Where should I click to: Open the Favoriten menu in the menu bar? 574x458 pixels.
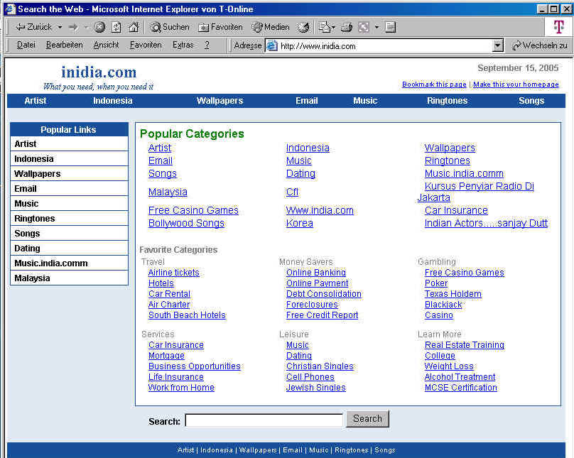click(146, 45)
